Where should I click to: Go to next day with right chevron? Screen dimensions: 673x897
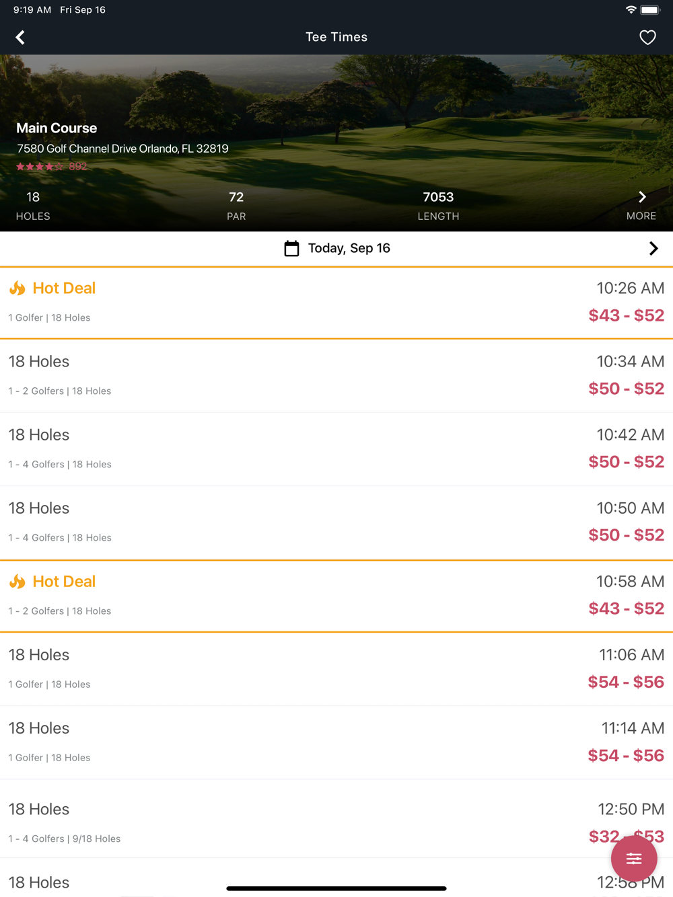point(653,249)
